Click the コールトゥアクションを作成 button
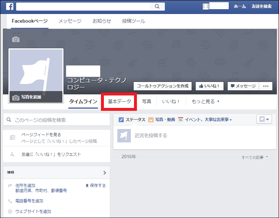 click(163, 86)
